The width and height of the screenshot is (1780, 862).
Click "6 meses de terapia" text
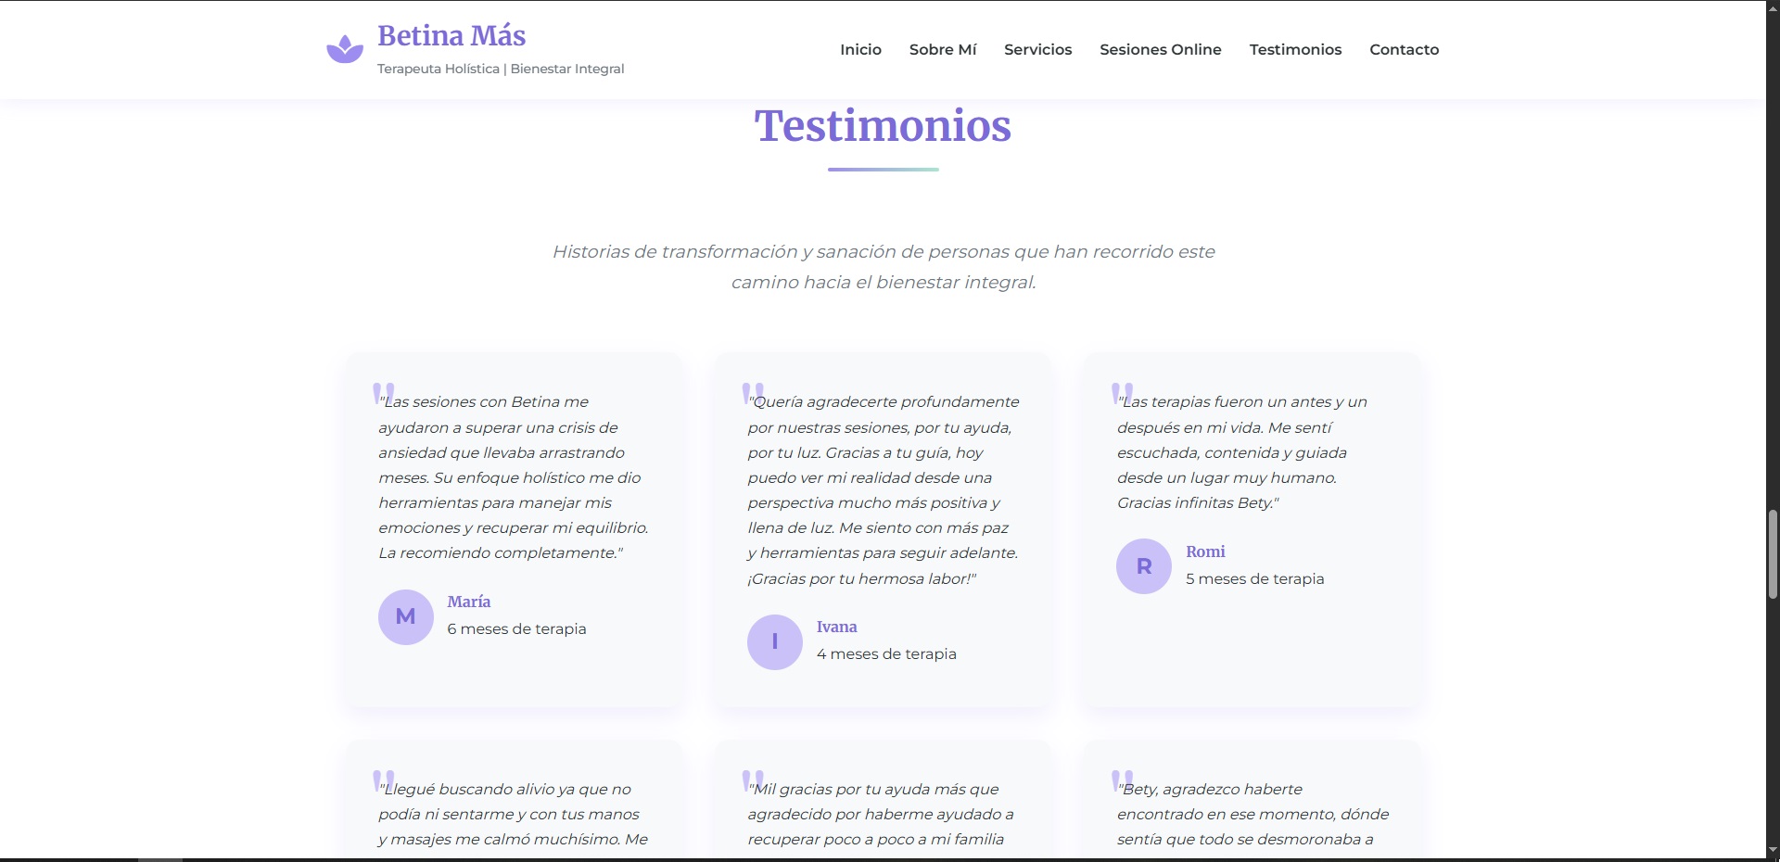point(516,628)
